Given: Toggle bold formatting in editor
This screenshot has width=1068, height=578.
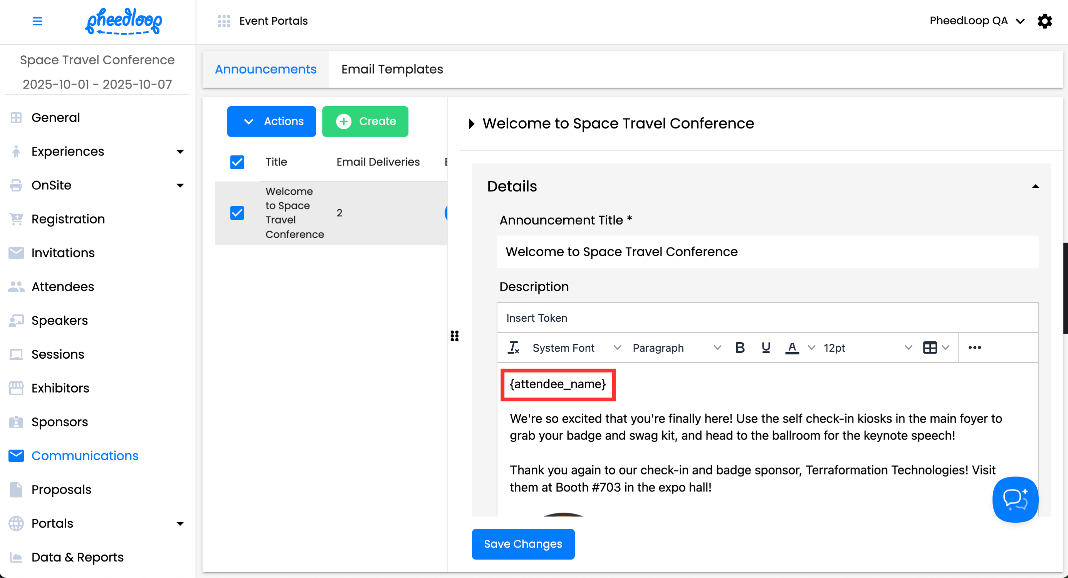Looking at the screenshot, I should pos(740,348).
